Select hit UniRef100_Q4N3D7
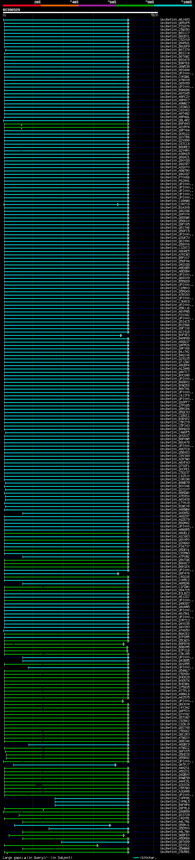The height and width of the screenshot is (860, 195). (x=175, y=604)
